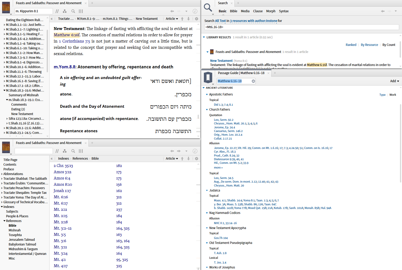Toggle columns view icon in bottom-left panel
The width and height of the screenshot is (402, 270).
(x=81, y=151)
